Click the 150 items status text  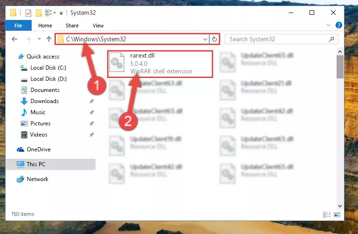[23, 214]
